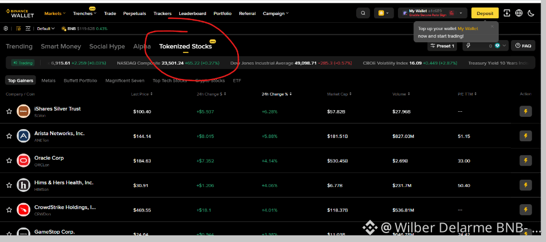Click the Binance Wallet logo
Viewport: 546px width, 242px height.
click(x=20, y=13)
